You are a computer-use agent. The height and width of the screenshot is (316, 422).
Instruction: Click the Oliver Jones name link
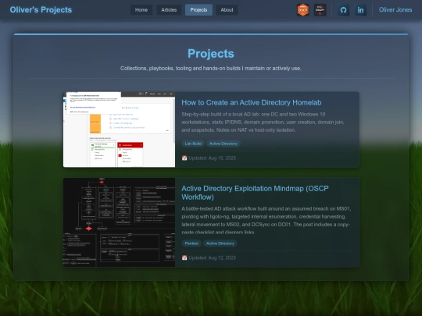(395, 10)
